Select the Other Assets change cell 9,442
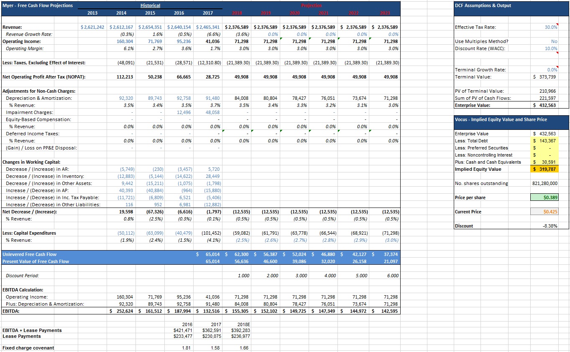The width and height of the screenshot is (570, 352). coord(128,183)
